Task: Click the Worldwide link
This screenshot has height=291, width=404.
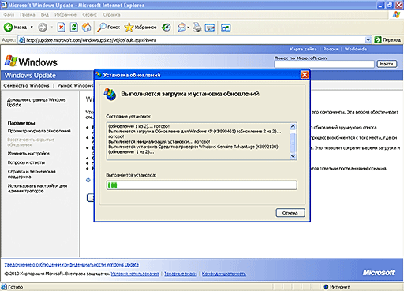Action: 356,49
